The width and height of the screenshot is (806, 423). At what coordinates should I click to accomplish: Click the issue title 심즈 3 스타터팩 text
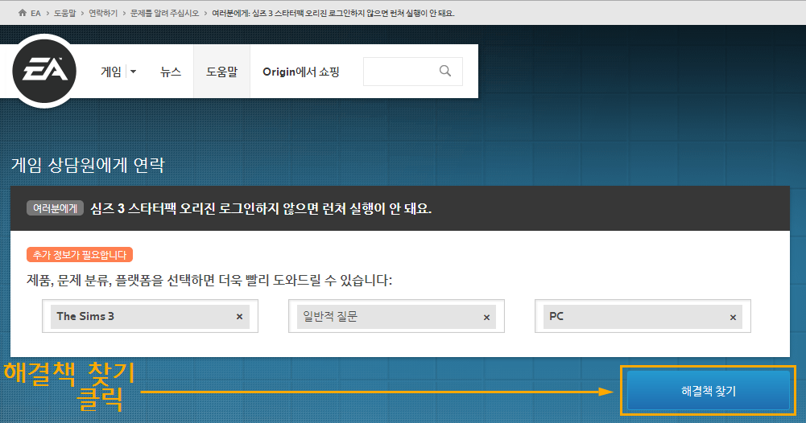(x=261, y=208)
